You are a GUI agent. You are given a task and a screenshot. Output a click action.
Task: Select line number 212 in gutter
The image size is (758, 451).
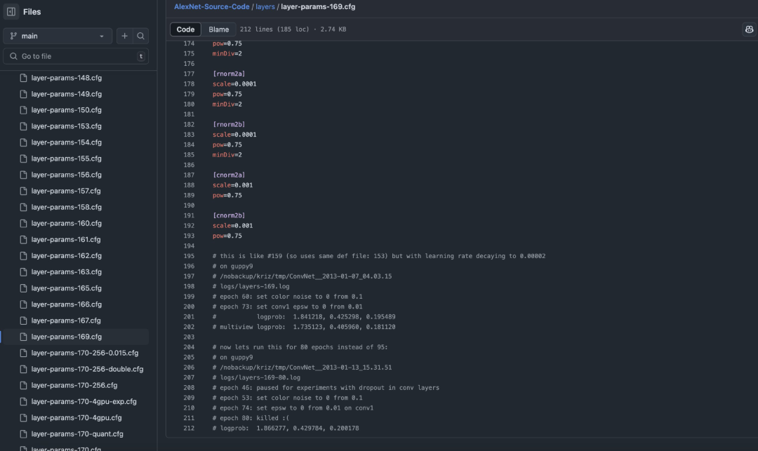pos(189,429)
